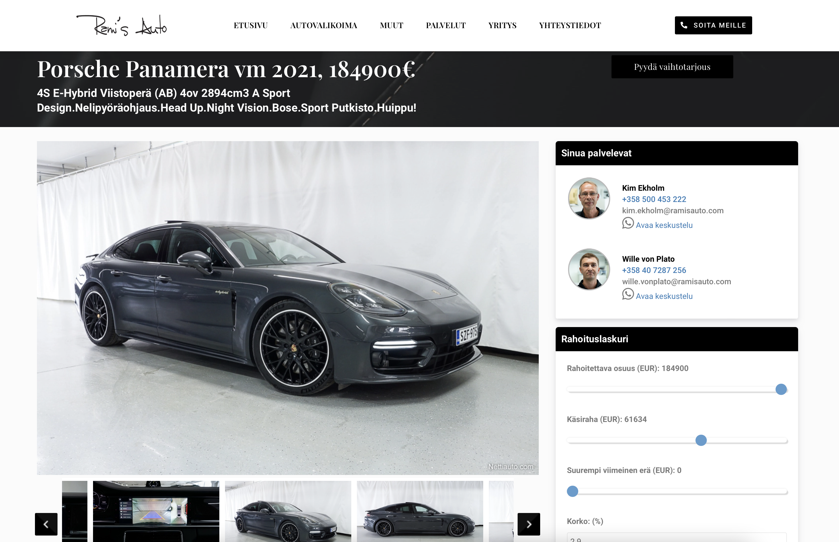This screenshot has width=839, height=542.
Task: Click Wille von Plato's profile photo
Action: [589, 270]
